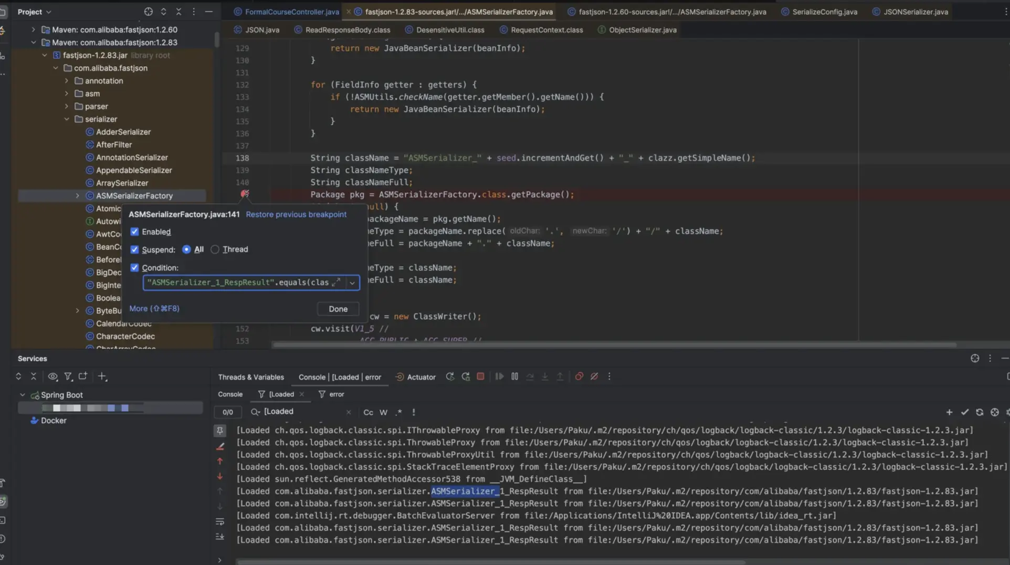The image size is (1010, 565).
Task: Click Rerun icon in debug toolbar
Action: [x=450, y=377]
